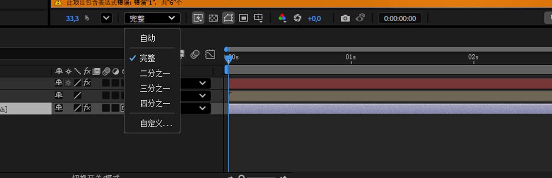
Task: Enable frame blending box on red layer row
Action: [x=106, y=83]
